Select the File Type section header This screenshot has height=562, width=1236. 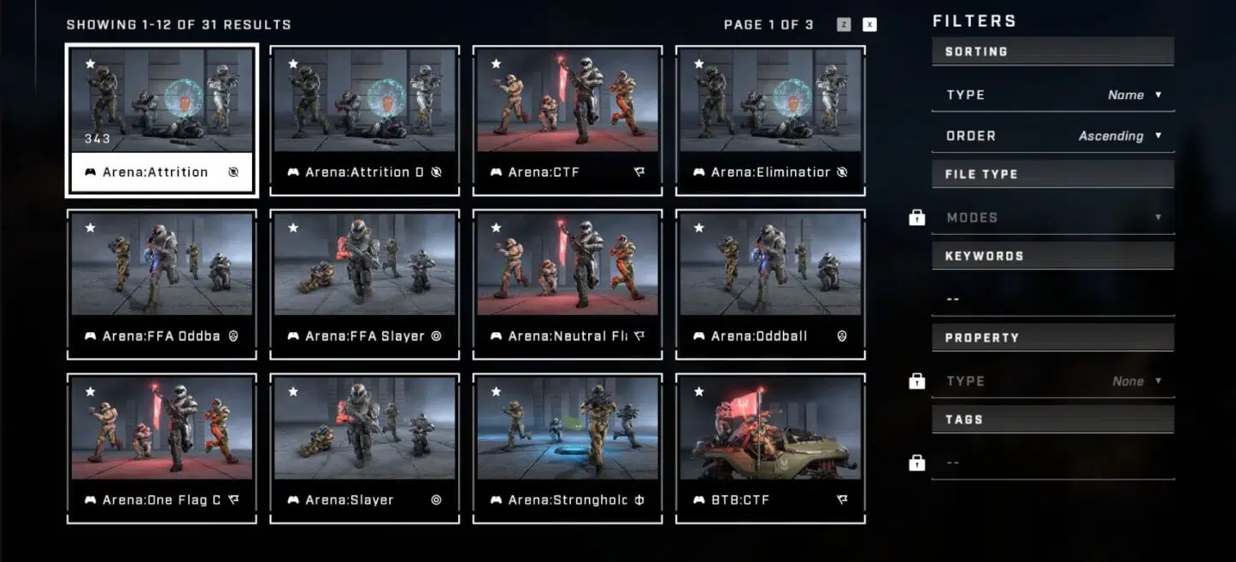(x=1053, y=173)
